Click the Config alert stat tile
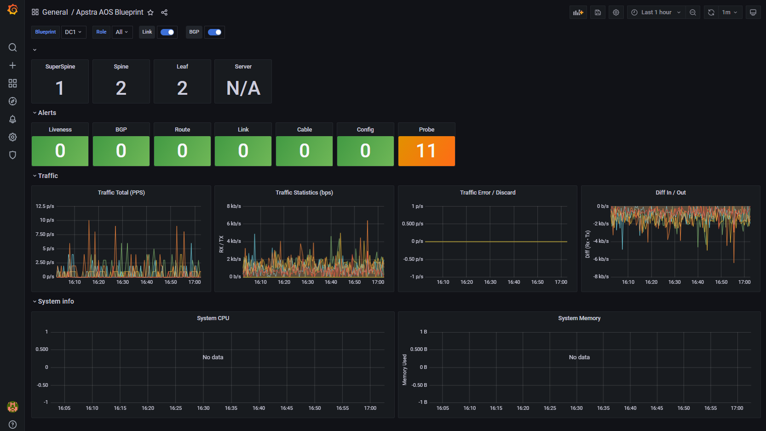The height and width of the screenshot is (431, 766). pyautogui.click(x=365, y=151)
